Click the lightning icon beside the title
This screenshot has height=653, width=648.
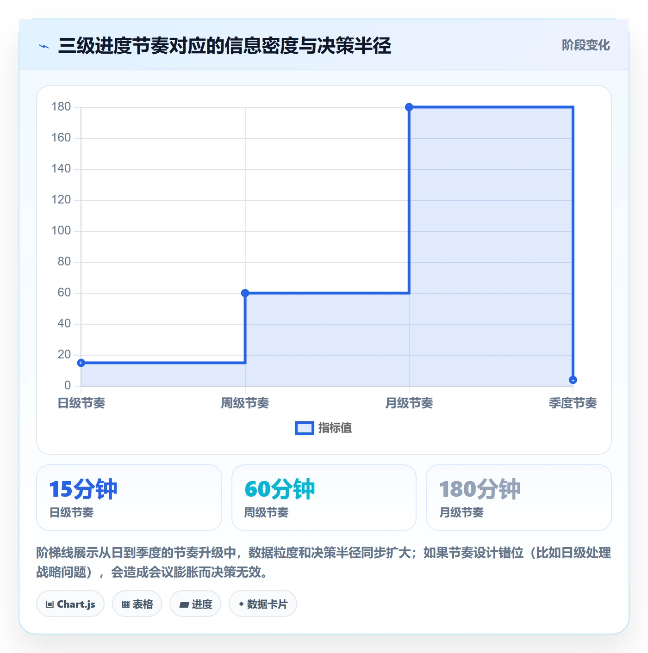coord(44,46)
